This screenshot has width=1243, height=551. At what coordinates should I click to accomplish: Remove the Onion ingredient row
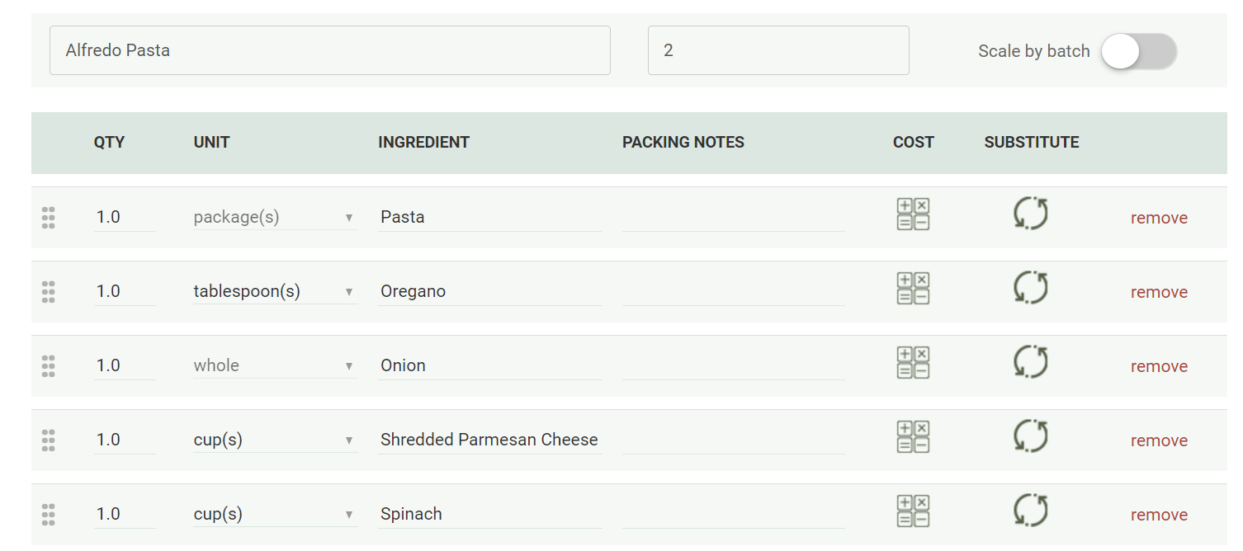click(x=1159, y=366)
